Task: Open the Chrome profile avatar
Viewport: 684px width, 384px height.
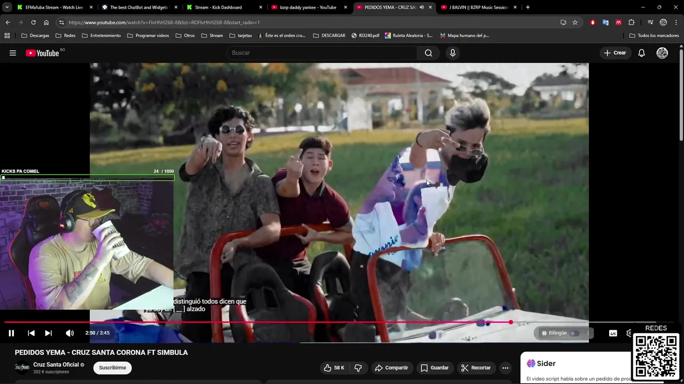Action: 663,22
